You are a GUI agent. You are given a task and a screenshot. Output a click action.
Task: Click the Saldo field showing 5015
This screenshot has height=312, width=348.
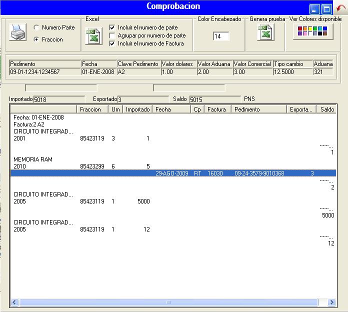pyautogui.click(x=215, y=99)
